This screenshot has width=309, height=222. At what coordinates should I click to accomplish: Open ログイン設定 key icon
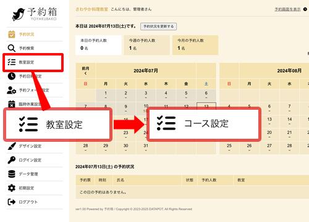click(12, 160)
